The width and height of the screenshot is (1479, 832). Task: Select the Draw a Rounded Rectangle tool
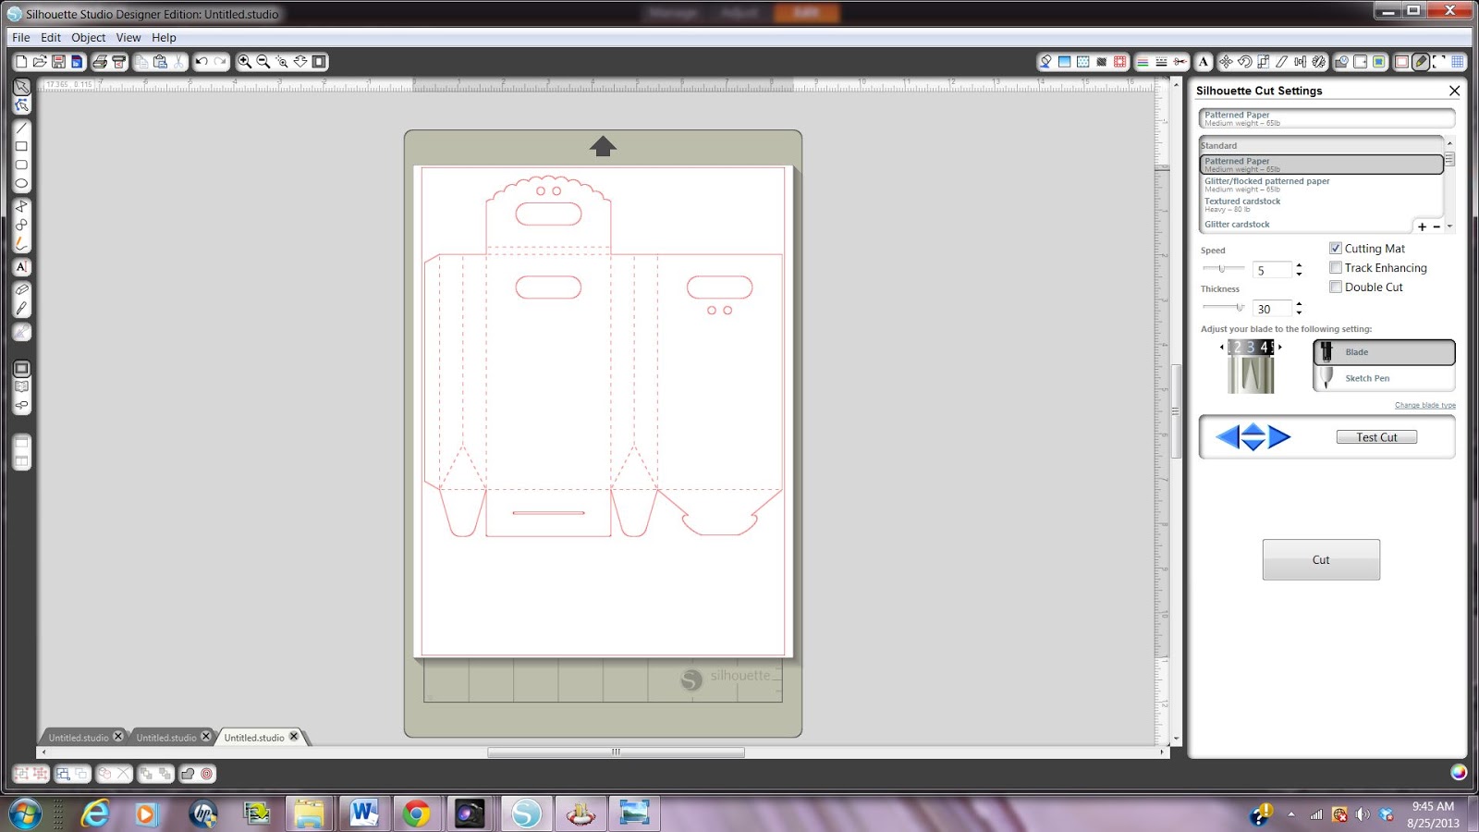[21, 165]
